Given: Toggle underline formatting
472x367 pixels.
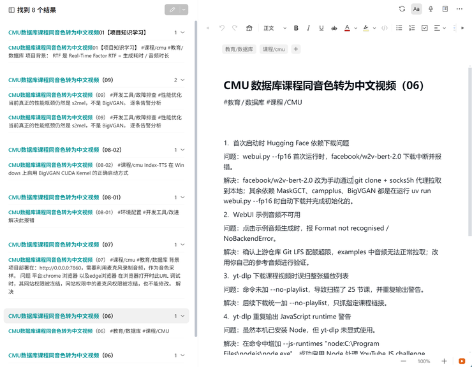Looking at the screenshot, I should click(x=321, y=28).
